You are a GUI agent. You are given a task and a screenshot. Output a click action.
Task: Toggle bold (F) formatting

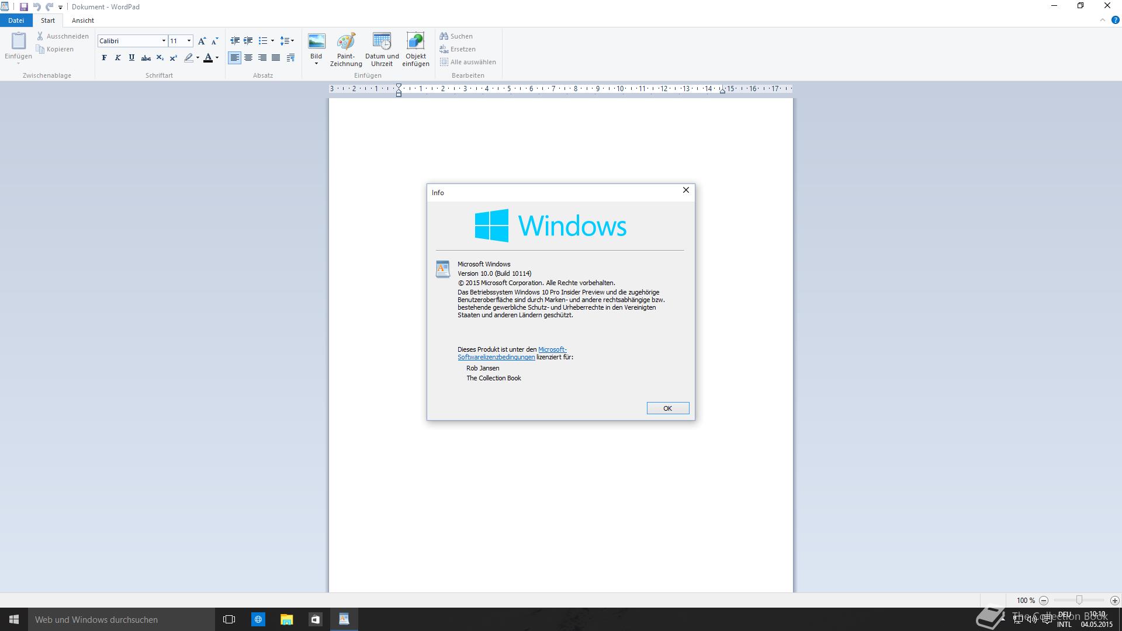click(x=104, y=58)
